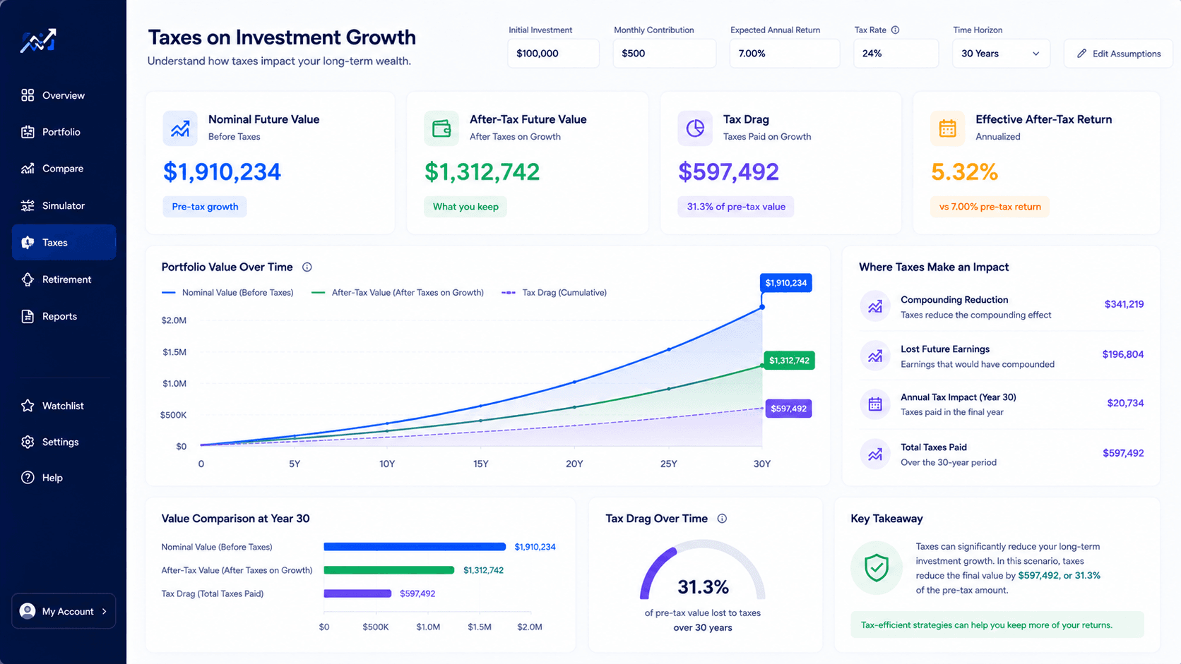Screen dimensions: 1181x664
Task: Click the Total Taxes Paid icon
Action: (875, 454)
